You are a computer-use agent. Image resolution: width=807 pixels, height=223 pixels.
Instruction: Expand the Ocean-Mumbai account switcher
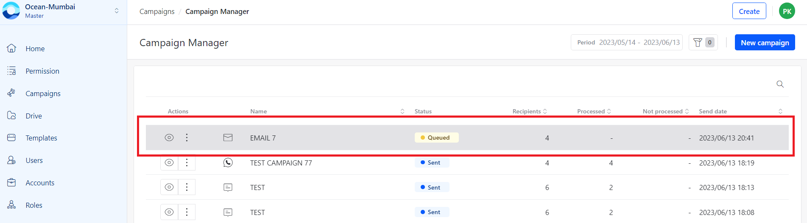[x=117, y=11]
